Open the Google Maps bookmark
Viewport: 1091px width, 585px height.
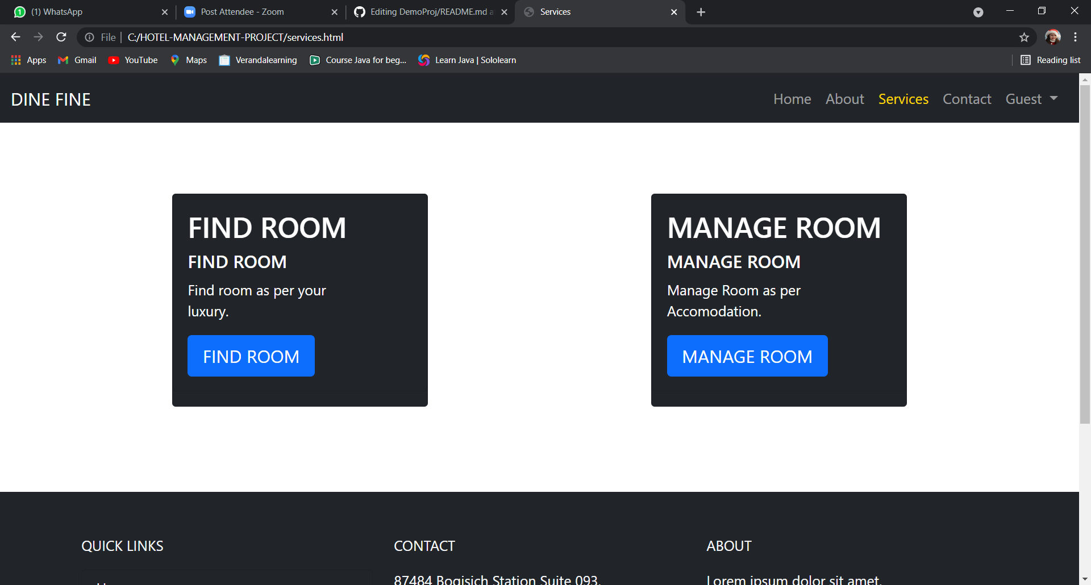pyautogui.click(x=188, y=60)
